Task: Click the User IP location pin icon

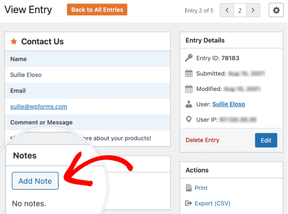Action: click(189, 119)
